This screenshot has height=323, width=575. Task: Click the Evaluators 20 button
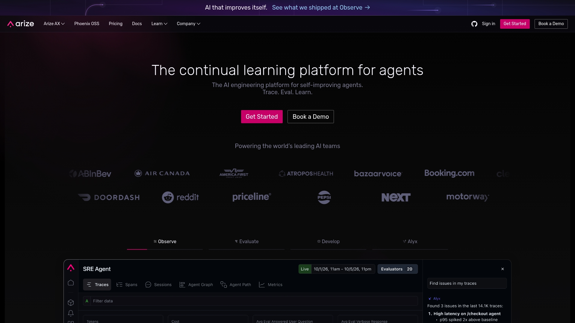click(x=397, y=269)
